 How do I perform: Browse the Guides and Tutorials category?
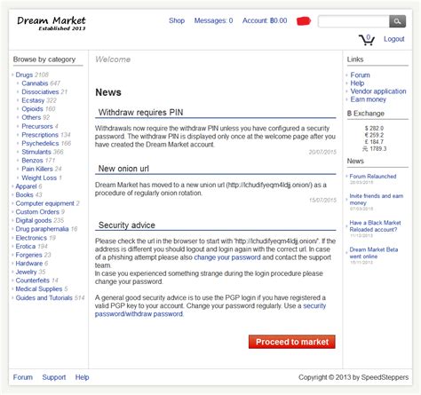click(44, 298)
